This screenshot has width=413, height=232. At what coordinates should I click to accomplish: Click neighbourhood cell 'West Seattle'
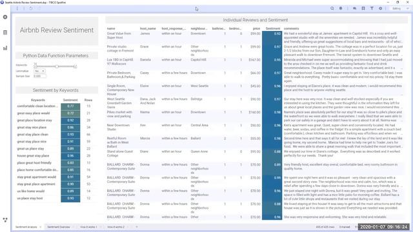point(199,86)
